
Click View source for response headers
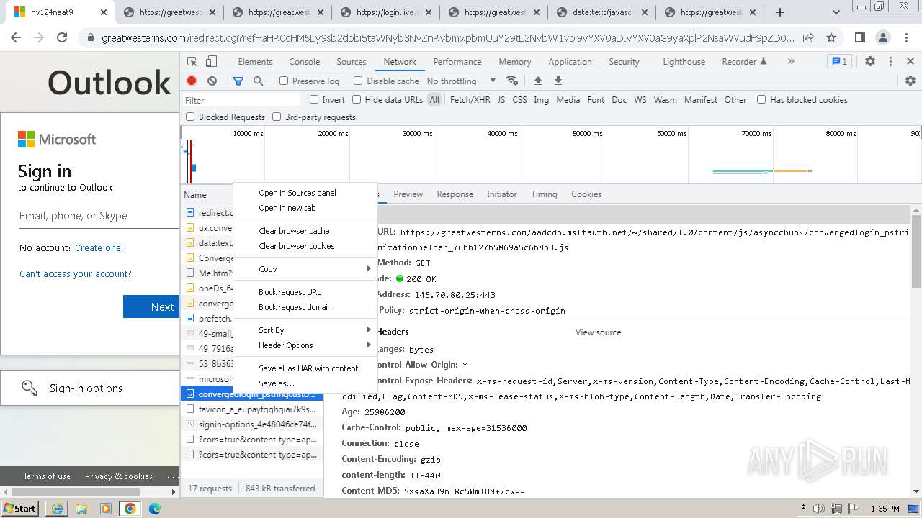coord(598,332)
